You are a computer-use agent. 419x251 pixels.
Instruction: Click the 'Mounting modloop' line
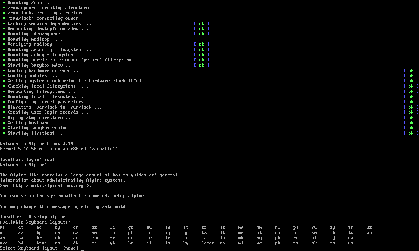[x=33, y=39]
